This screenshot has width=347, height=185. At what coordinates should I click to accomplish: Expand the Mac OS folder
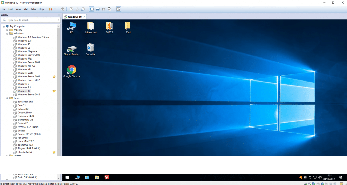tap(7, 30)
